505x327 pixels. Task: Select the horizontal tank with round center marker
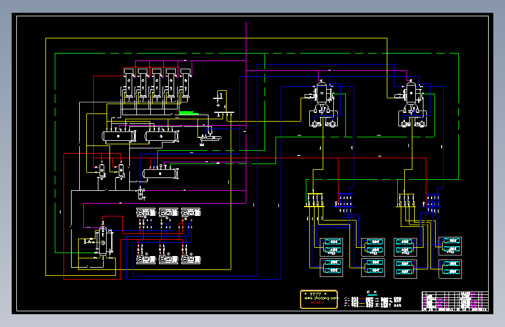[x=160, y=174]
